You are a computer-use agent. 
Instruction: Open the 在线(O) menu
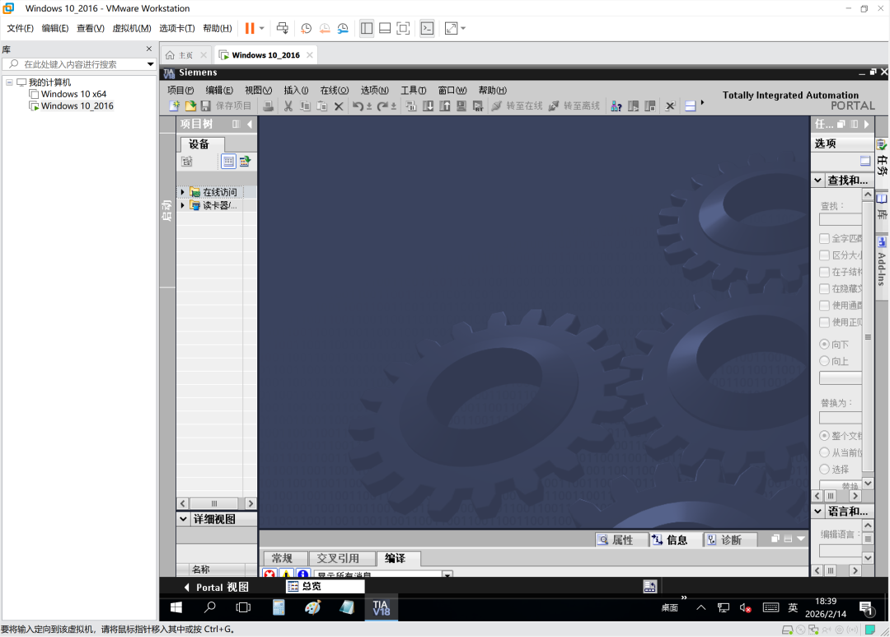(335, 91)
